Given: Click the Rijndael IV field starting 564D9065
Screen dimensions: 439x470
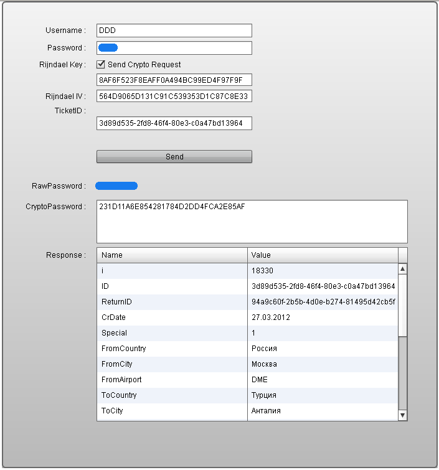Looking at the screenshot, I should click(174, 96).
